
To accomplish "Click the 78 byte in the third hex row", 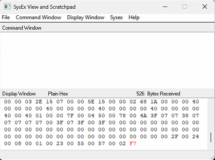I will point(122,116).
